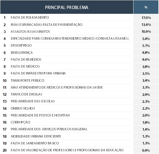Viewport: 159px width, 154px height.
Task: Click PRECARIEDADE DAS ESCOLAS text
Action: pyautogui.click(x=33, y=101)
